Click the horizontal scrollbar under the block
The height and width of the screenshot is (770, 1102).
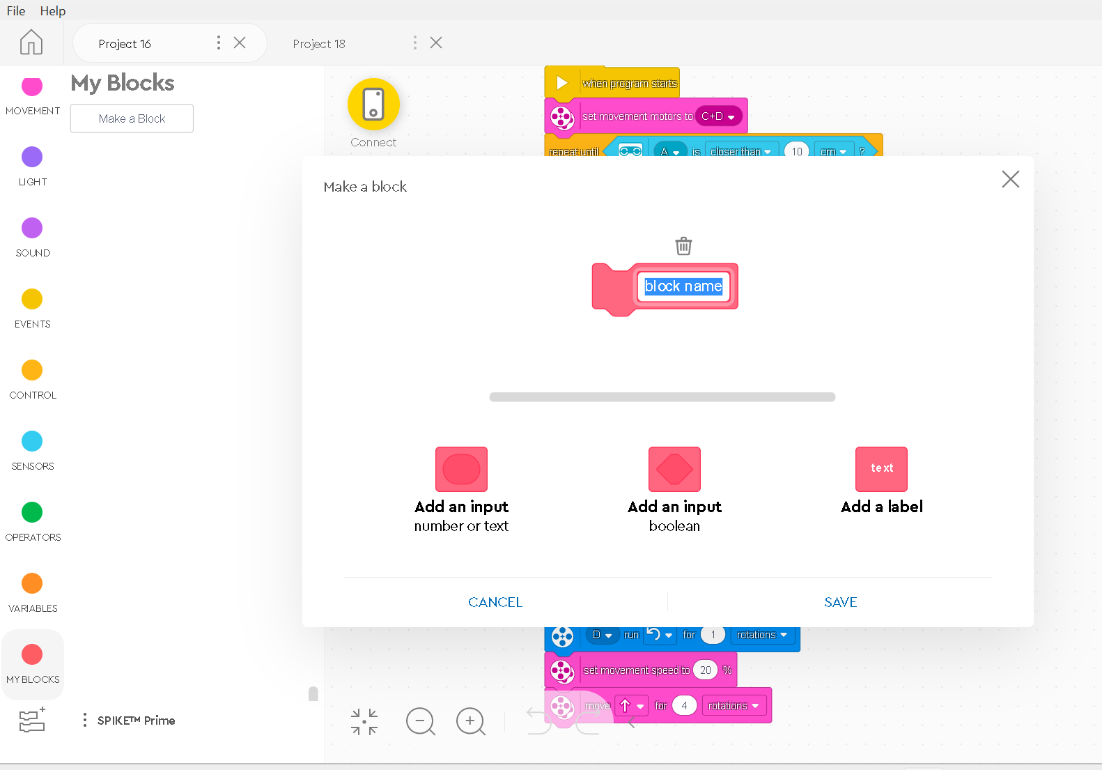[662, 397]
